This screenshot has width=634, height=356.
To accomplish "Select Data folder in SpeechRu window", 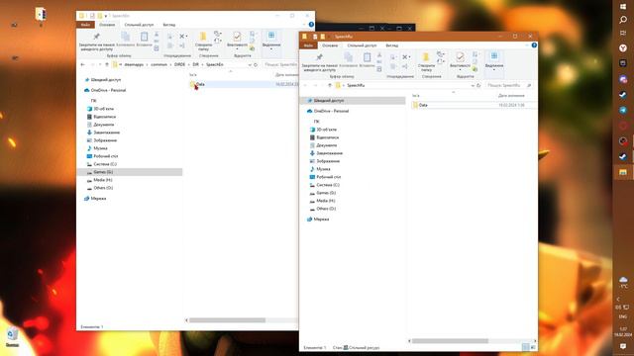I will (423, 105).
